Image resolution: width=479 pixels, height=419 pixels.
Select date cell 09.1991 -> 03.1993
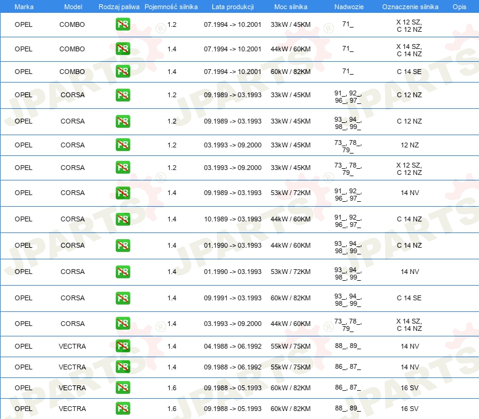tap(233, 298)
